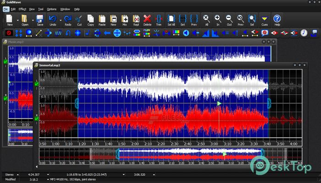Click the Sel All icon

pyautogui.click(x=171, y=20)
